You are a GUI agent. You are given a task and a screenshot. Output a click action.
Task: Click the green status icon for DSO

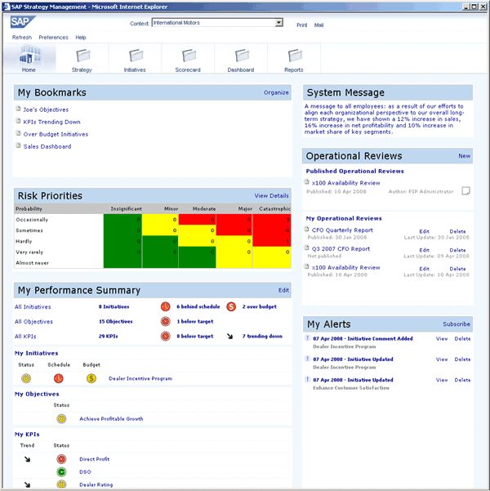[61, 472]
